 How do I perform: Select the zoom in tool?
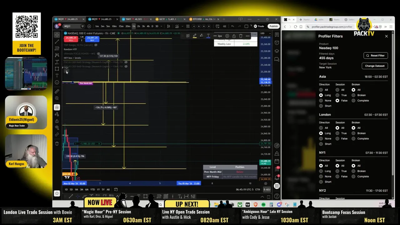click(x=57, y=98)
